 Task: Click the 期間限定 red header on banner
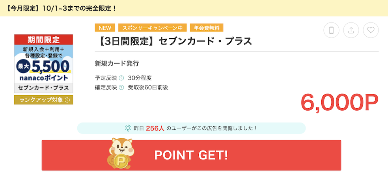pos(43,39)
